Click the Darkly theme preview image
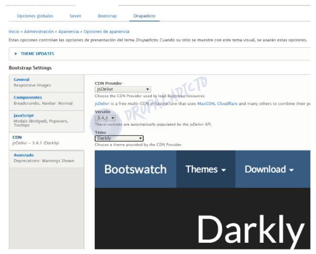This screenshot has width=316, height=254. 203,200
